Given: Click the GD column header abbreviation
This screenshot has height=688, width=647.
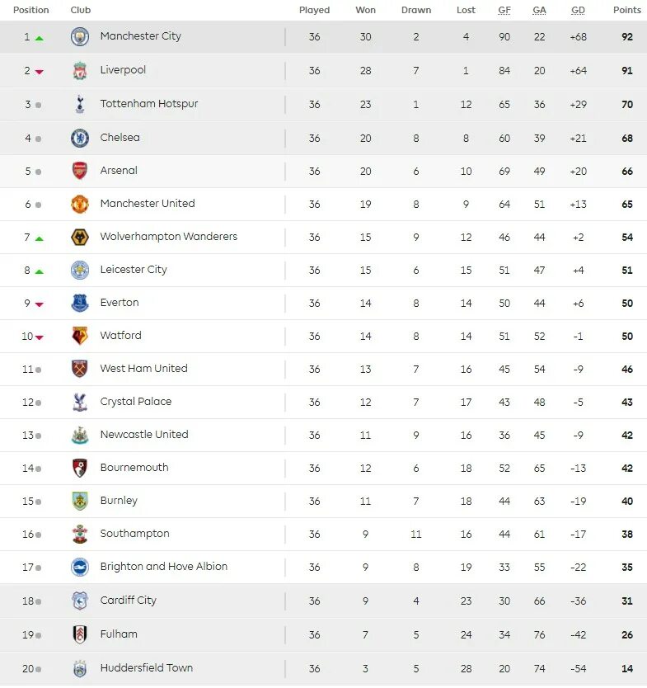Looking at the screenshot, I should click(x=578, y=10).
